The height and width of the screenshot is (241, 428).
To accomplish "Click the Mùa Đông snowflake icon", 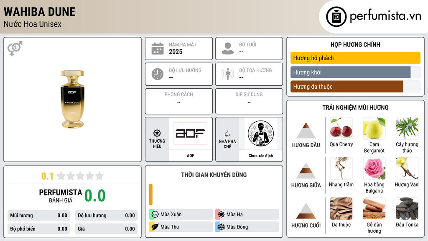I will click(x=221, y=227).
